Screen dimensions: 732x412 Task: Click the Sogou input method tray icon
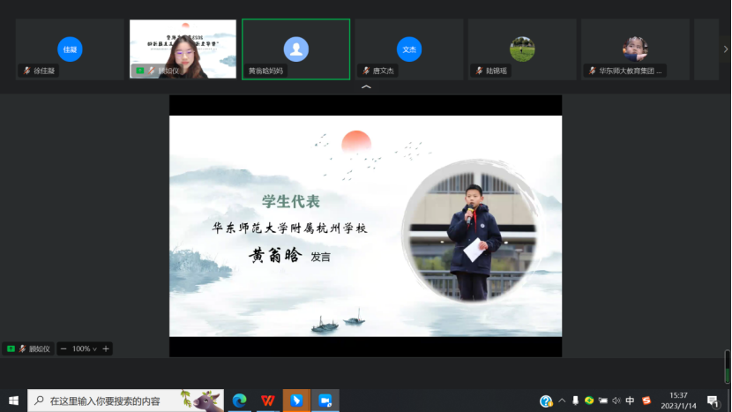point(646,401)
